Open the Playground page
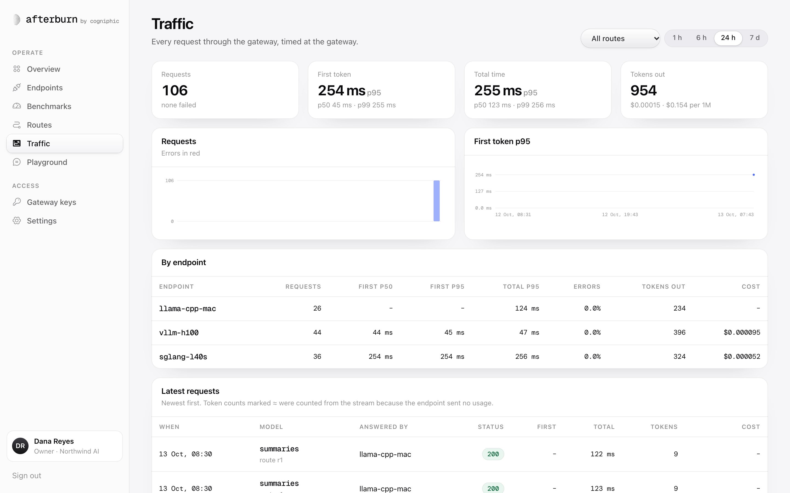Viewport: 790px width, 493px height. pyautogui.click(x=65, y=162)
